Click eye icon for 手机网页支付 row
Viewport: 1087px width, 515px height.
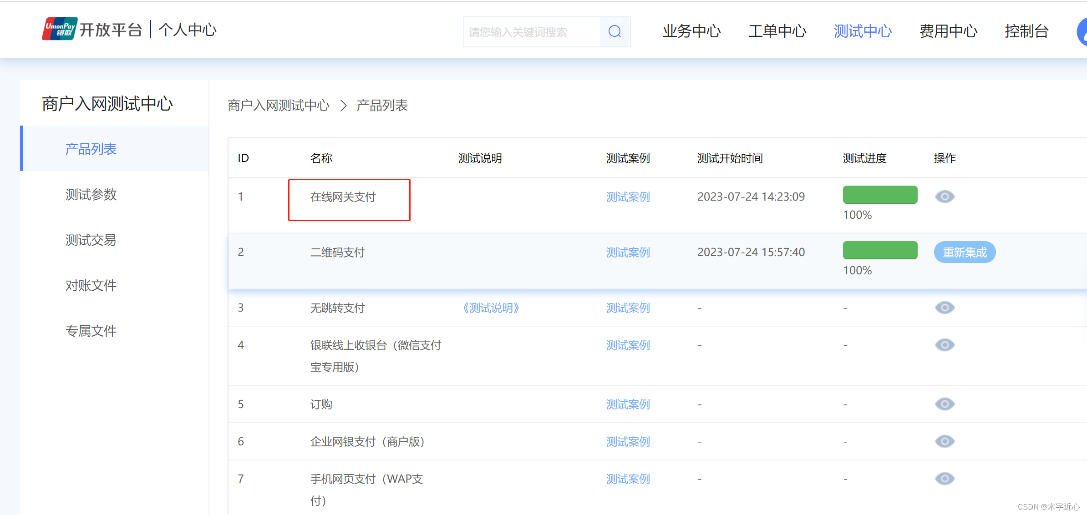point(945,479)
